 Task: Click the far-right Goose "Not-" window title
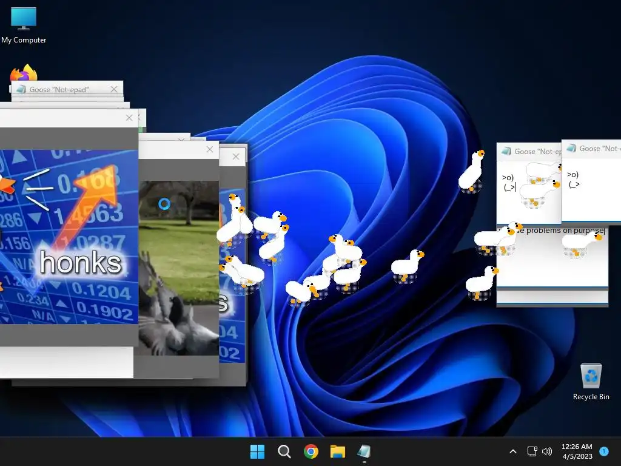click(600, 149)
